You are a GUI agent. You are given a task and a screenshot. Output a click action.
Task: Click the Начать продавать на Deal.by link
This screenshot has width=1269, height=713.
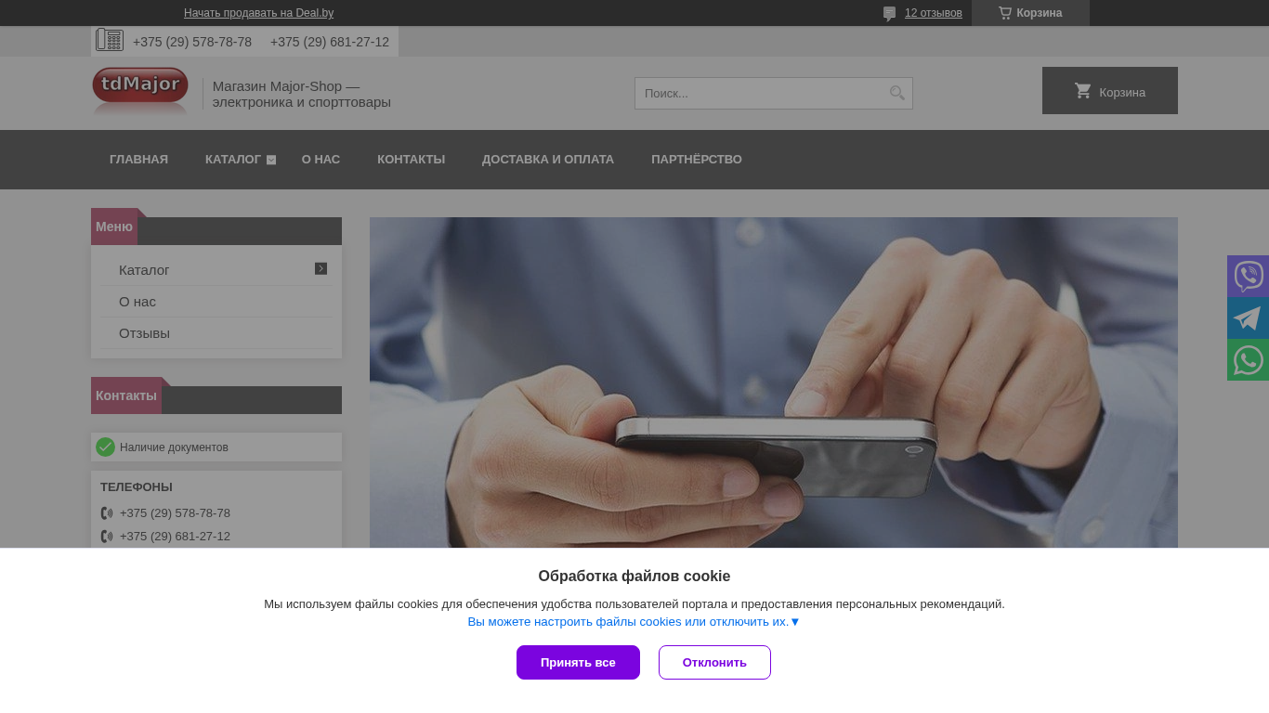click(x=258, y=13)
